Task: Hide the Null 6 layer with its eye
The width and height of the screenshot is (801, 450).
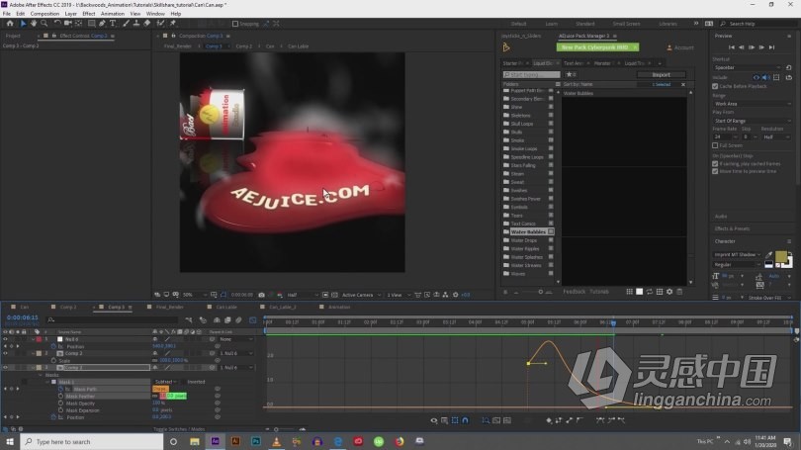Action: coord(5,339)
